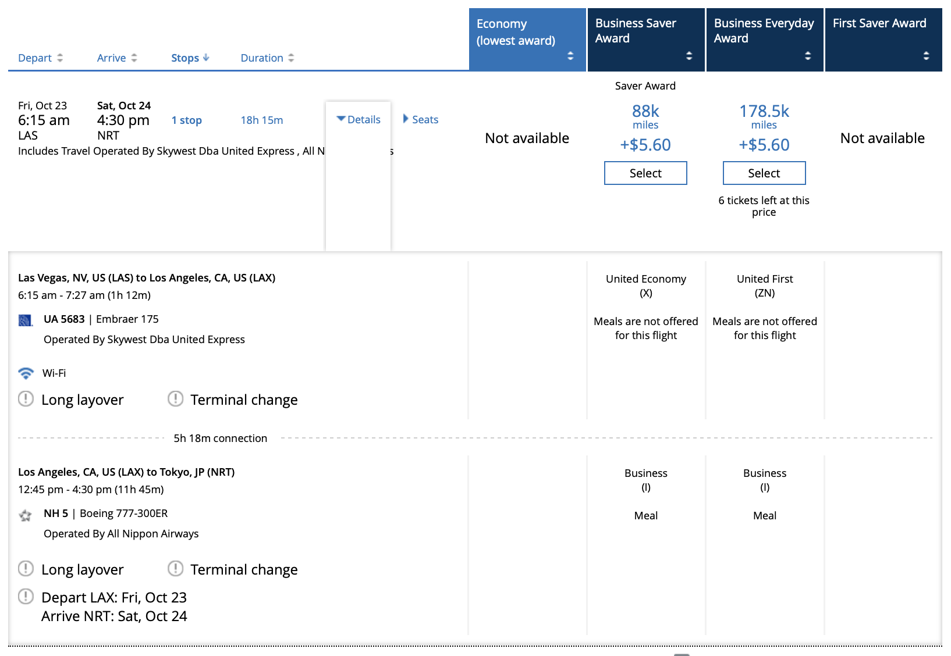Sort flights by Arrive time
This screenshot has height=656, width=951.
(x=117, y=58)
